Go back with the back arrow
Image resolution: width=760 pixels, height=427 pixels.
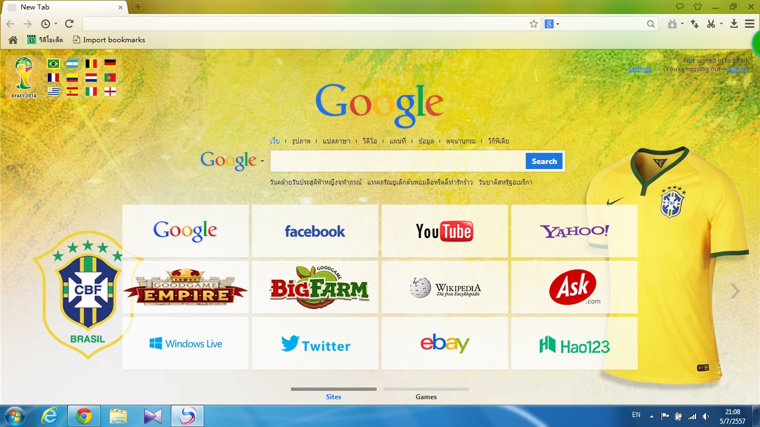(x=11, y=24)
